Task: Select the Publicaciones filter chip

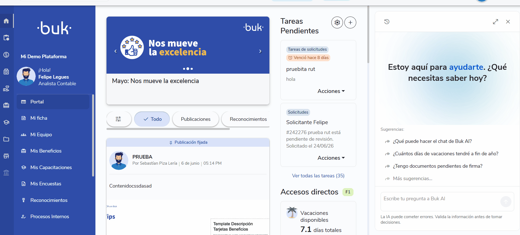Action: tap(196, 119)
